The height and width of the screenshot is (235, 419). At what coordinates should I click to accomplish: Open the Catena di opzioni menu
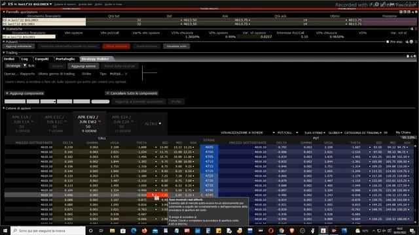point(65,5)
